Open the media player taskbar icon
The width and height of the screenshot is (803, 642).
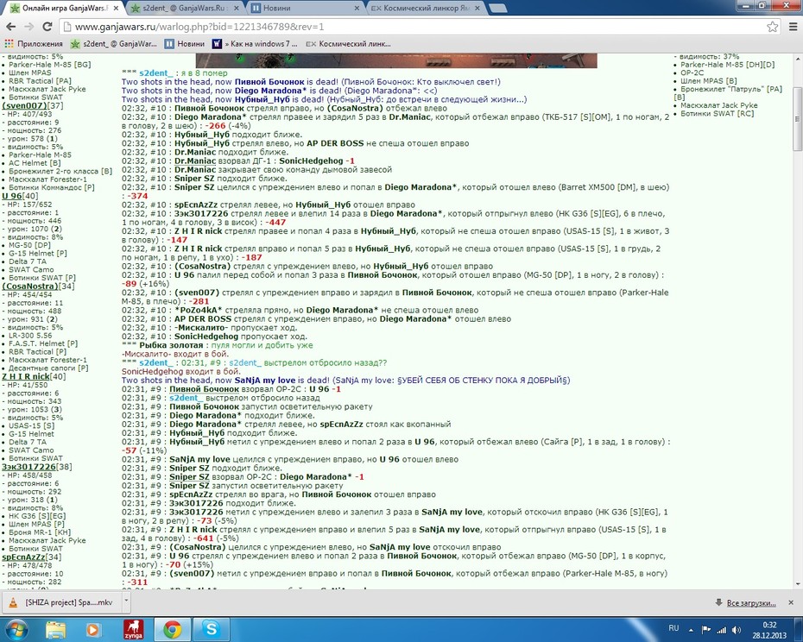pyautogui.click(x=92, y=630)
